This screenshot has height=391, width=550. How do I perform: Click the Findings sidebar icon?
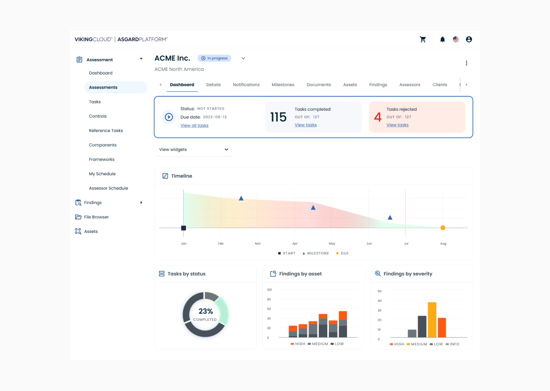click(x=78, y=203)
